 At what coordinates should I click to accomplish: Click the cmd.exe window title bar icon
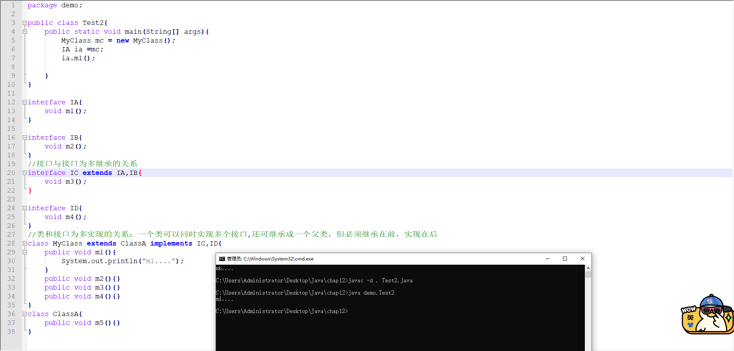tap(222, 259)
